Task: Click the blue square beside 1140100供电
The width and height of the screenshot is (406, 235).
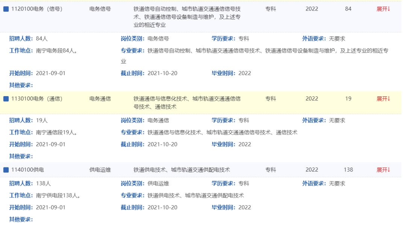Action: [x=6, y=170]
